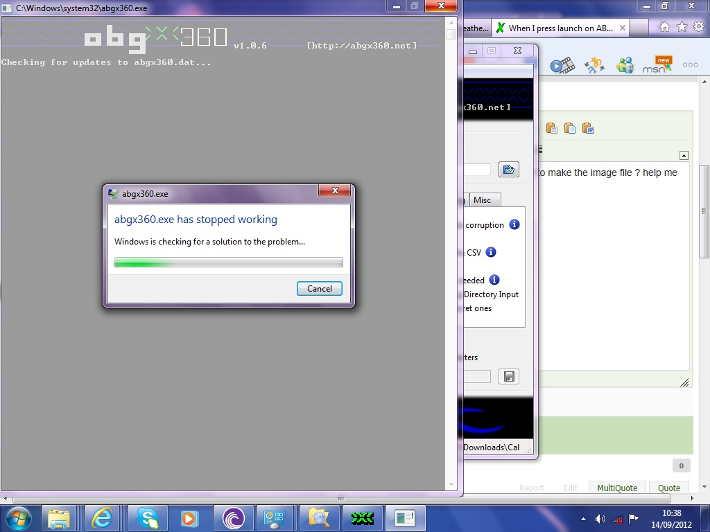Open browser tools gear menu
This screenshot has height=532, width=710.
tap(698, 27)
